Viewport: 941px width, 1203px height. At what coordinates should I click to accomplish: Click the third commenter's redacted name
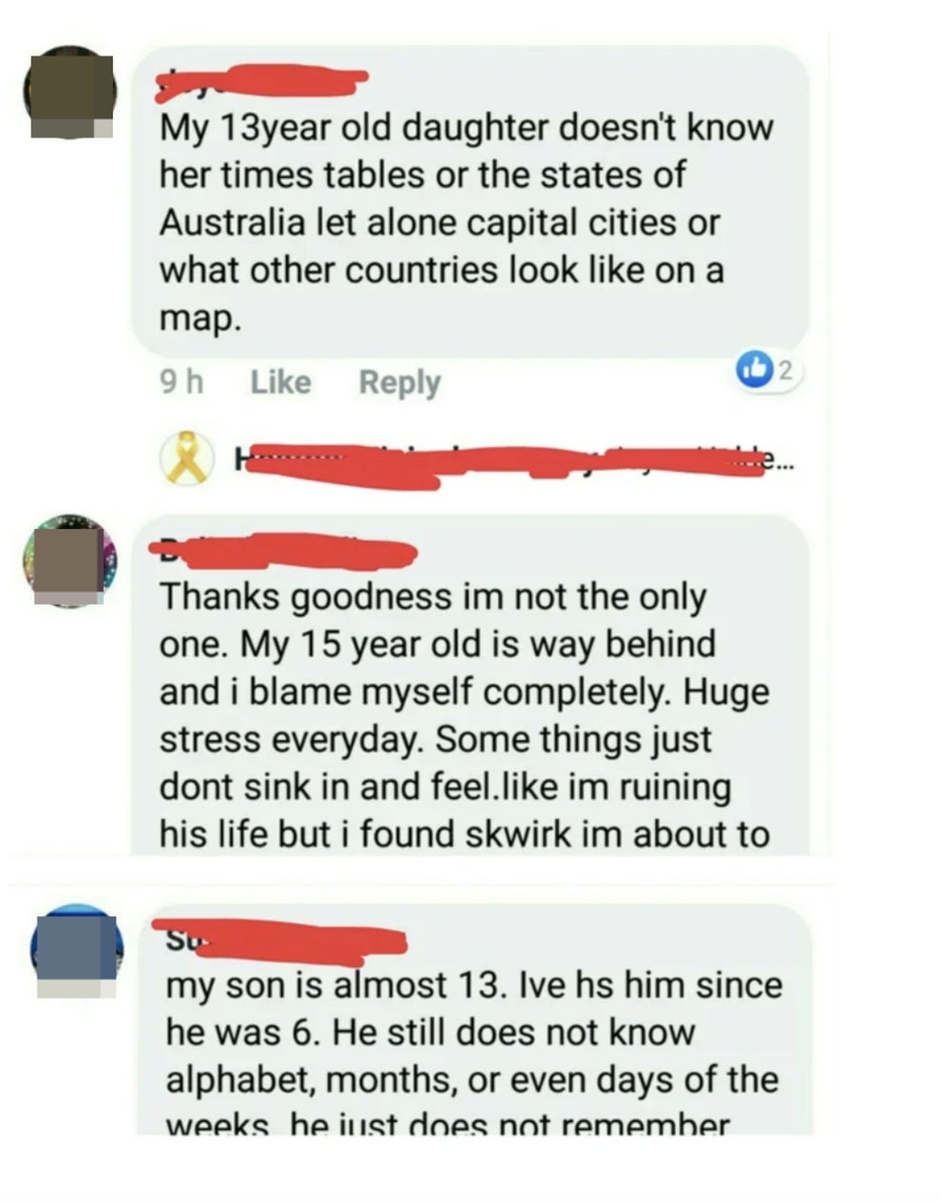coord(286,939)
